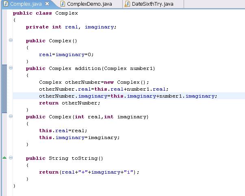This screenshot has width=245, height=196.
Task: Click 'number1' parameter in addition signature
Action: [x=141, y=68]
